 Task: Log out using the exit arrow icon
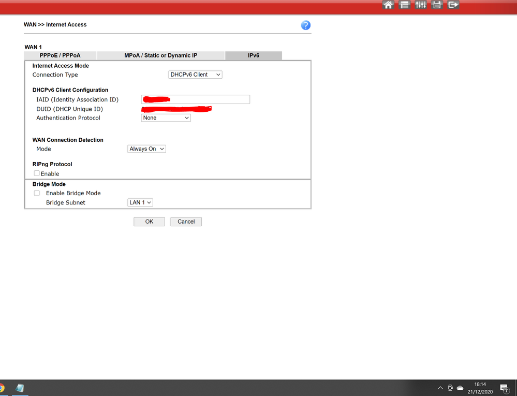pos(453,5)
